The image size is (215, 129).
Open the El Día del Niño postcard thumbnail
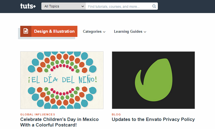(62, 80)
